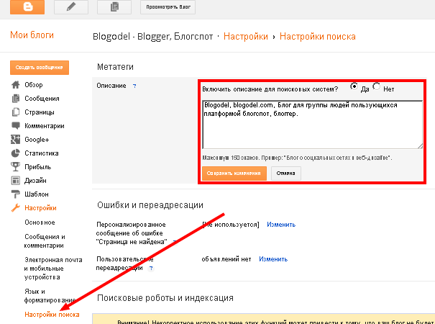Open Дизайн in the sidebar menu

35,181
